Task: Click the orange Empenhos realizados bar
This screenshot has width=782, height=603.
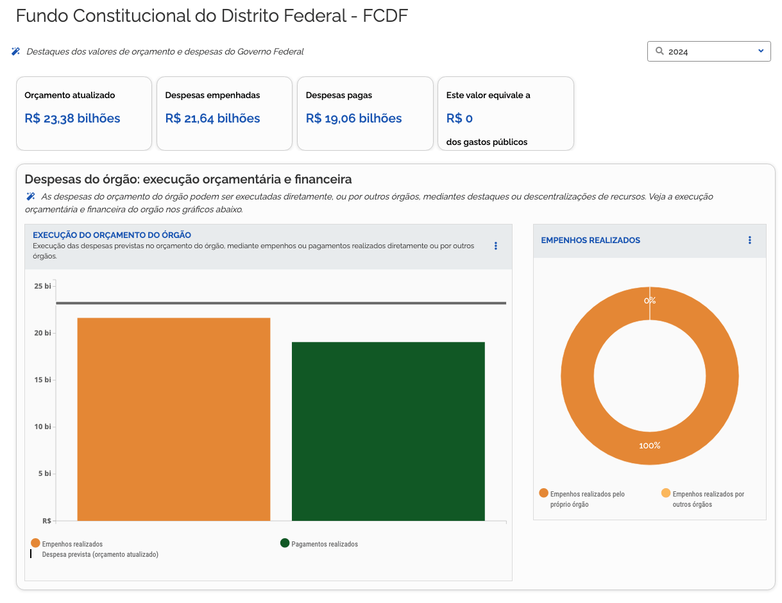Action: pyautogui.click(x=173, y=419)
